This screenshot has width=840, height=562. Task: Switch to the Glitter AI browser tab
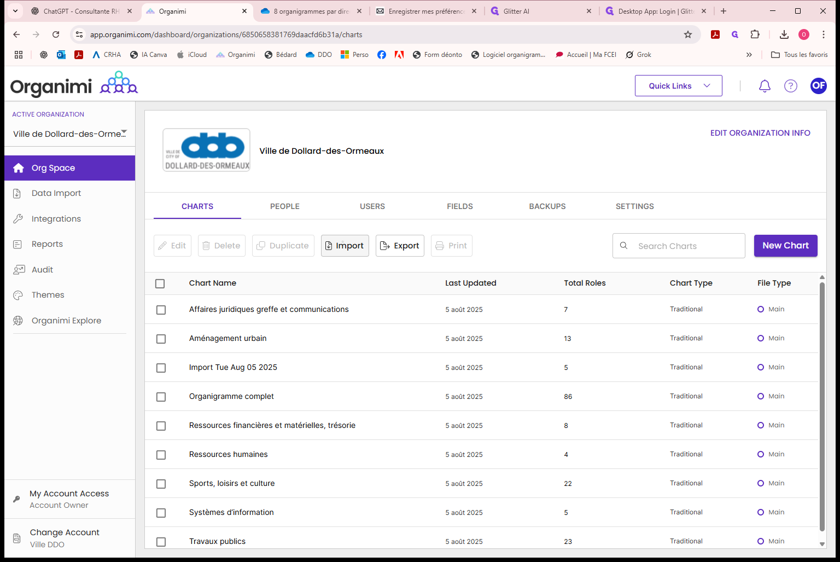point(540,11)
